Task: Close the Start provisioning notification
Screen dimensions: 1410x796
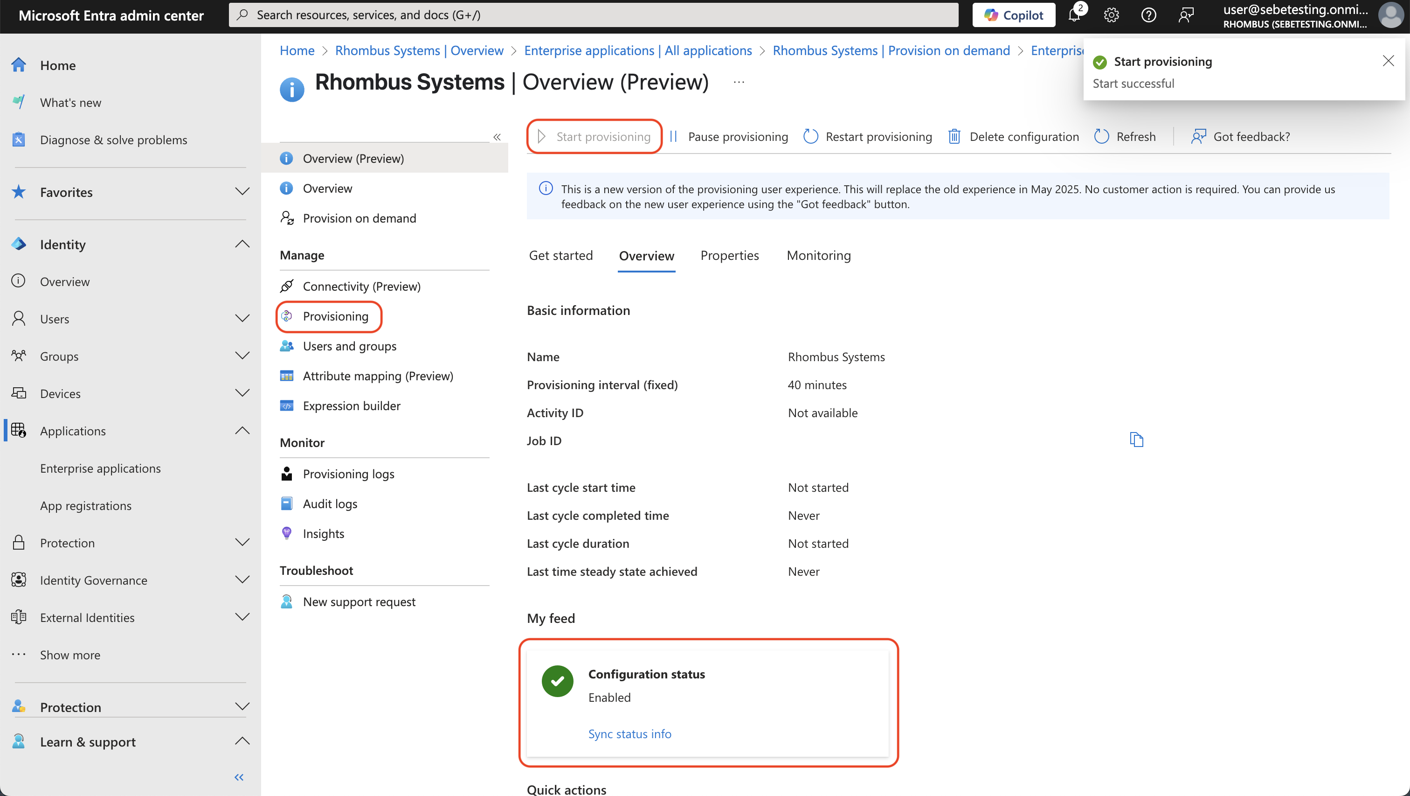Action: click(1388, 61)
